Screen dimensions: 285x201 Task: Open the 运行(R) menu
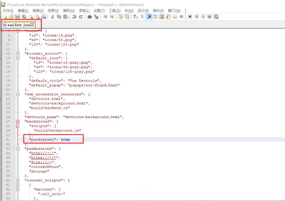tap(143, 11)
